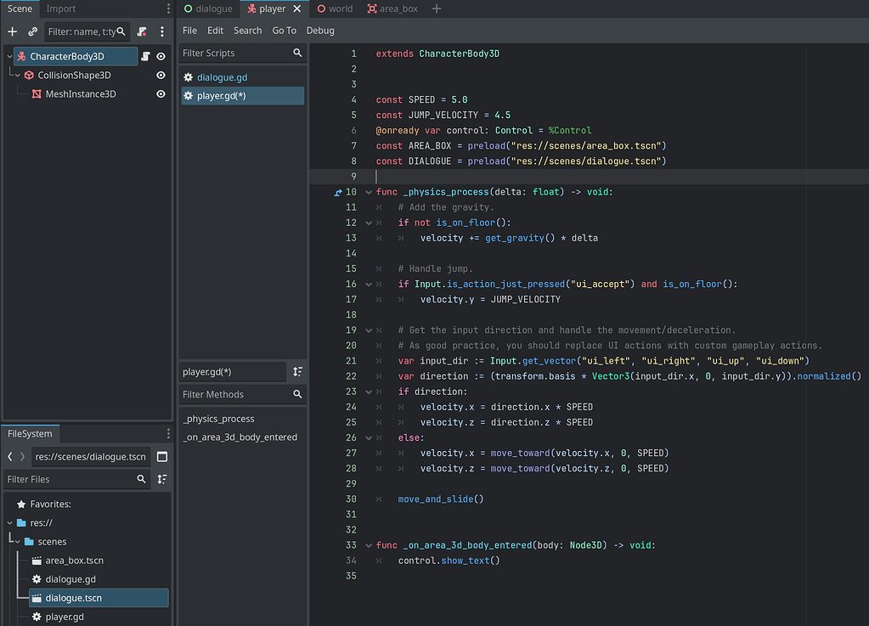Fold the _physics_process function at line 10
The width and height of the screenshot is (869, 626).
click(368, 192)
